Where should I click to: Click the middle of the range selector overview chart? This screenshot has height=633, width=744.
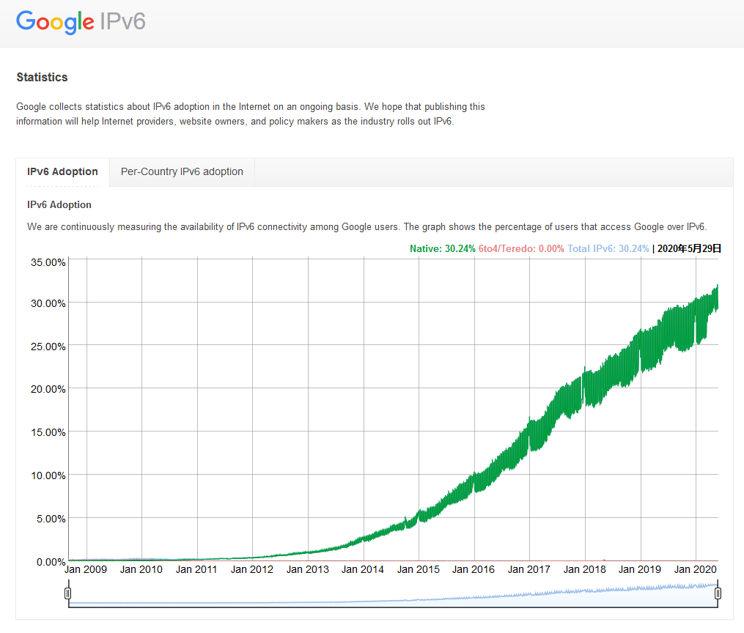393,595
